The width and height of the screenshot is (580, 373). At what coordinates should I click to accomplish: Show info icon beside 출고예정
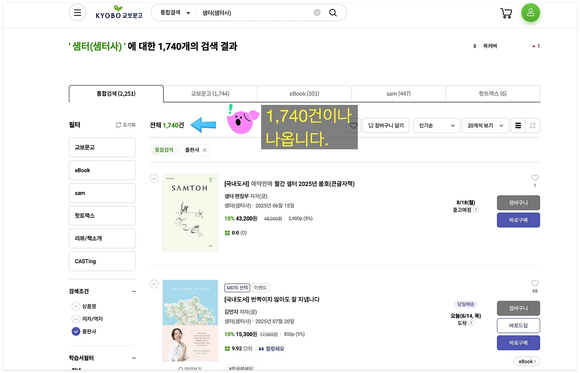tap(476, 210)
